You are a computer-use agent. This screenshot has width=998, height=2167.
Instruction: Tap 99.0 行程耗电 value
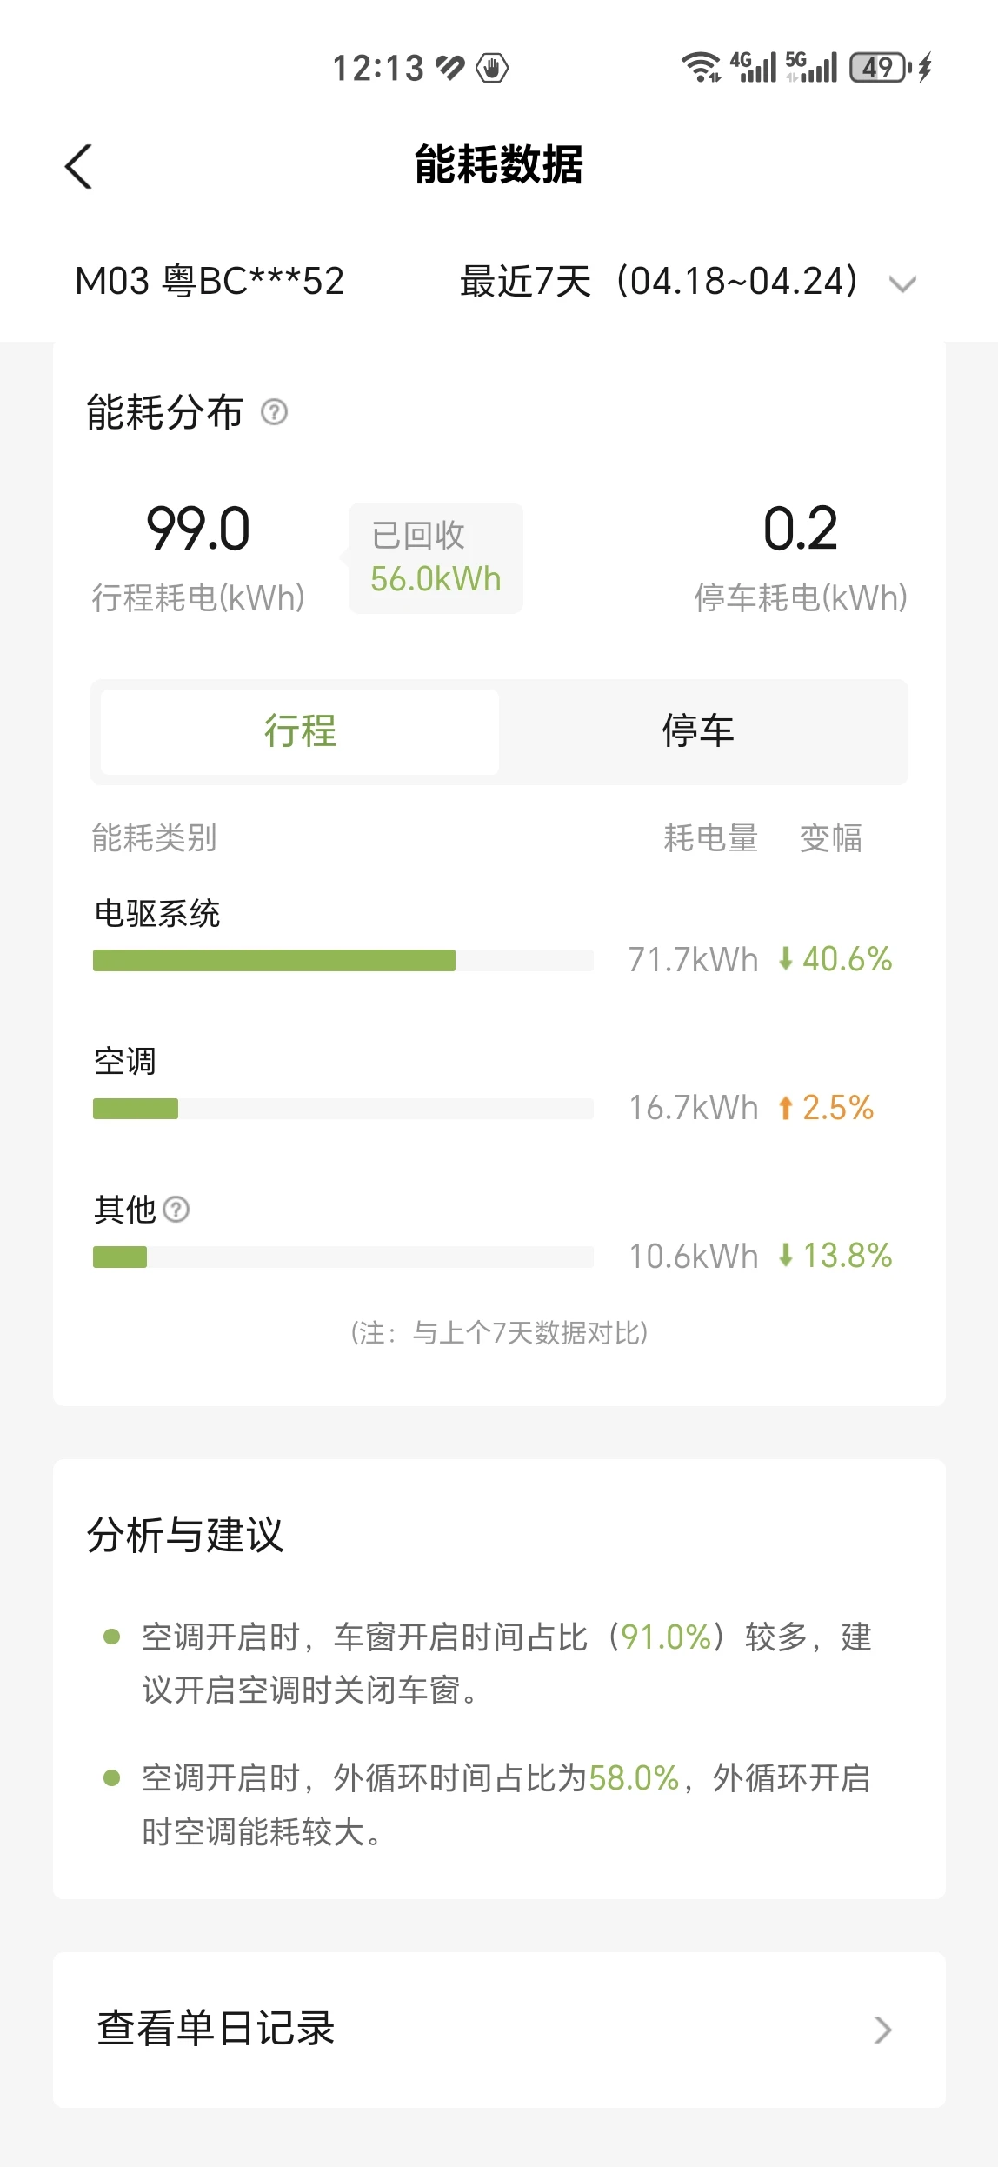point(198,530)
